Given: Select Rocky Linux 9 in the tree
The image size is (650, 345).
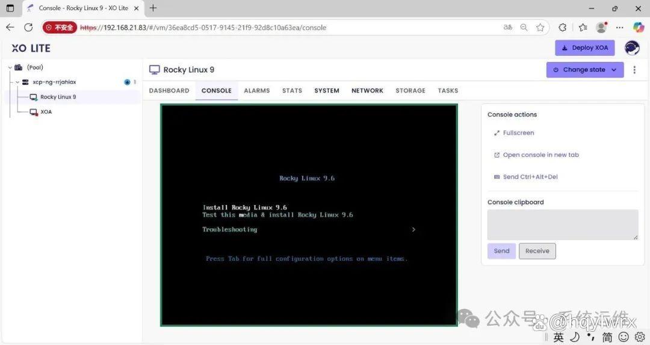Looking at the screenshot, I should (x=58, y=97).
